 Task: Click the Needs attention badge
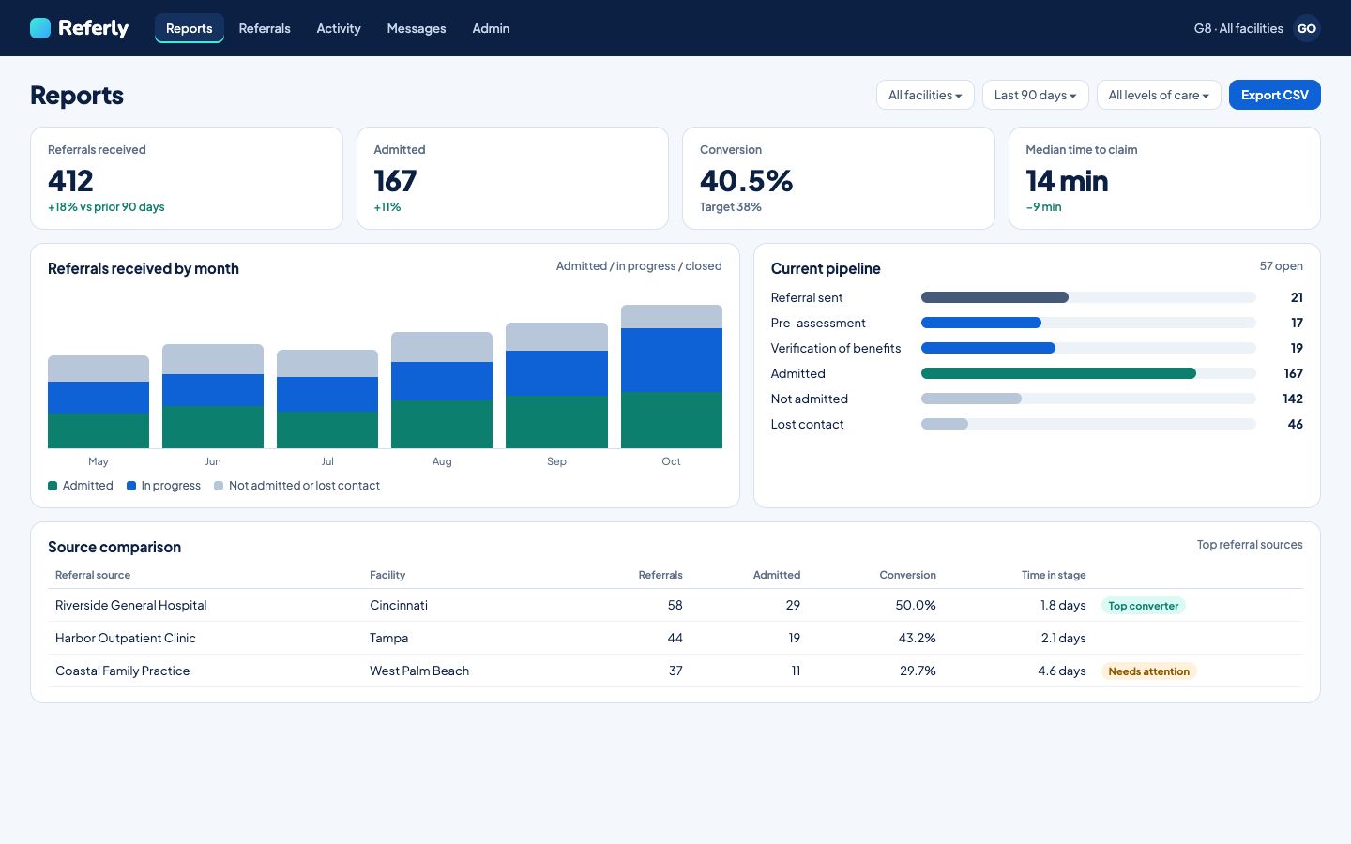pyautogui.click(x=1148, y=671)
